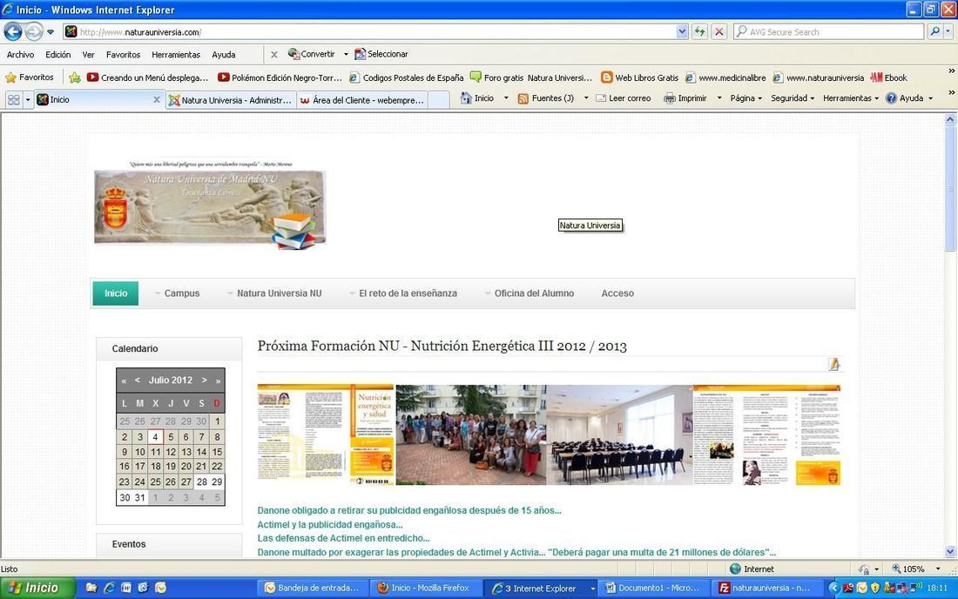The width and height of the screenshot is (958, 599).
Task: Expand the tab list dropdown arrow
Action: click(x=28, y=99)
